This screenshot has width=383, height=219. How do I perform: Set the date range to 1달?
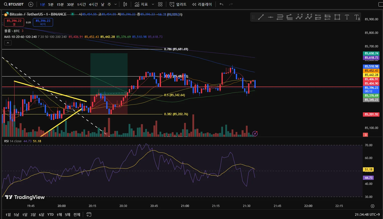click(25, 214)
